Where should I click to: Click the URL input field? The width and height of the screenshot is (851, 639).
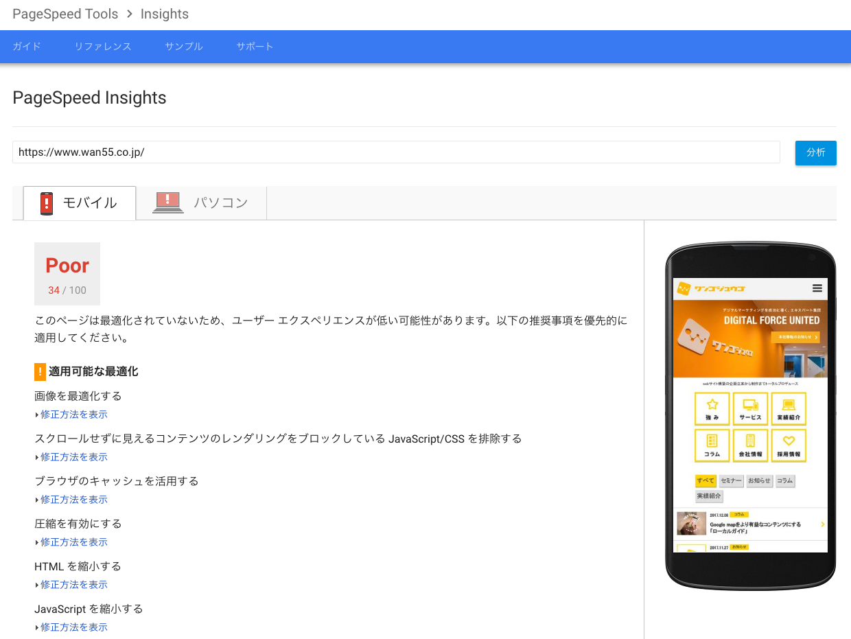396,152
